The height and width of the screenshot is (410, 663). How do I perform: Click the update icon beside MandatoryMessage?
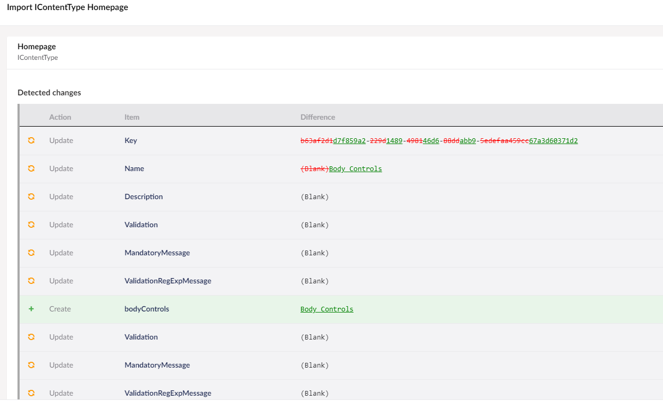(31, 253)
